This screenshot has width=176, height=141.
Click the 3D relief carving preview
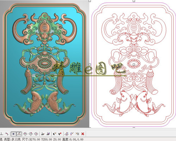[45, 64]
